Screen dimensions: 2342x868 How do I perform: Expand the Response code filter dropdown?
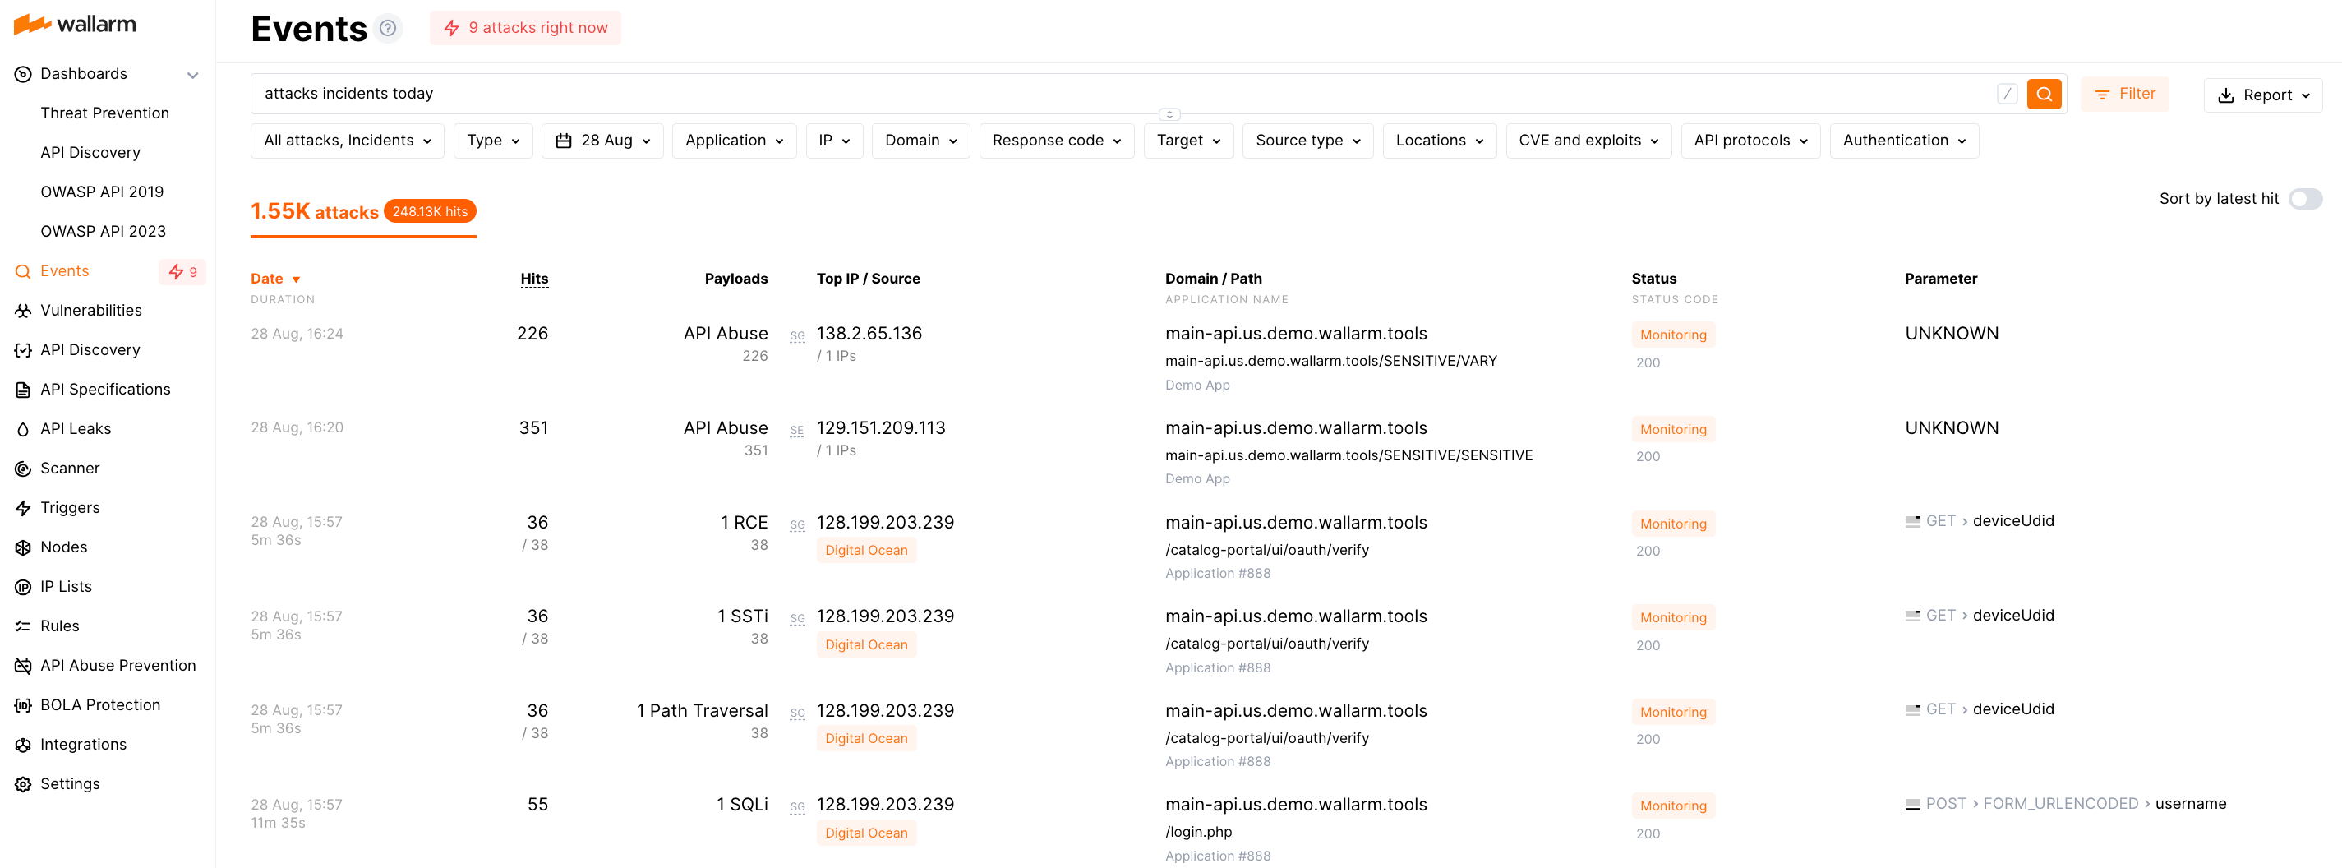click(x=1055, y=141)
